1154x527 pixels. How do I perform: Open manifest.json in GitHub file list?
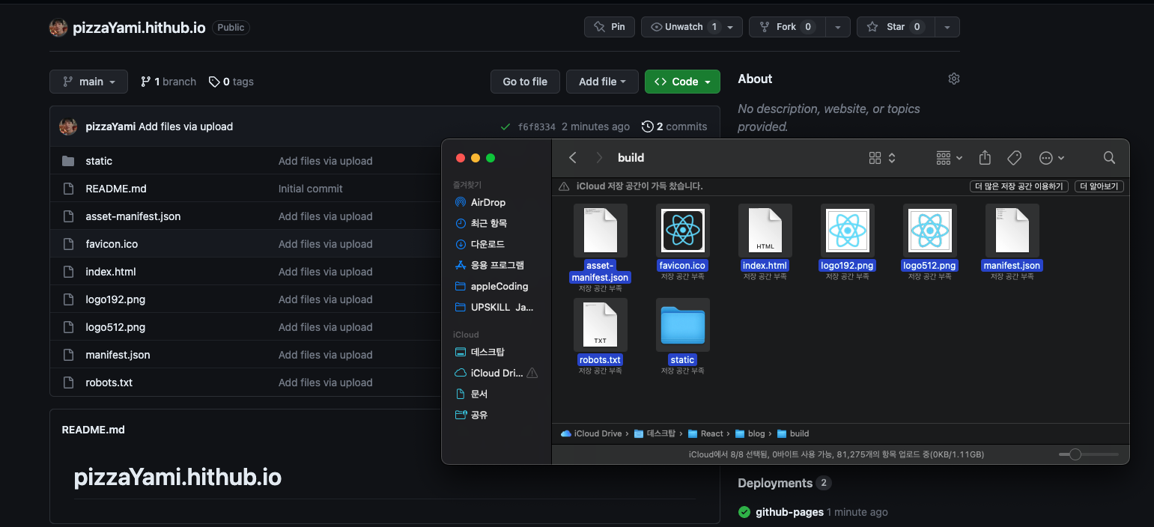(x=118, y=355)
